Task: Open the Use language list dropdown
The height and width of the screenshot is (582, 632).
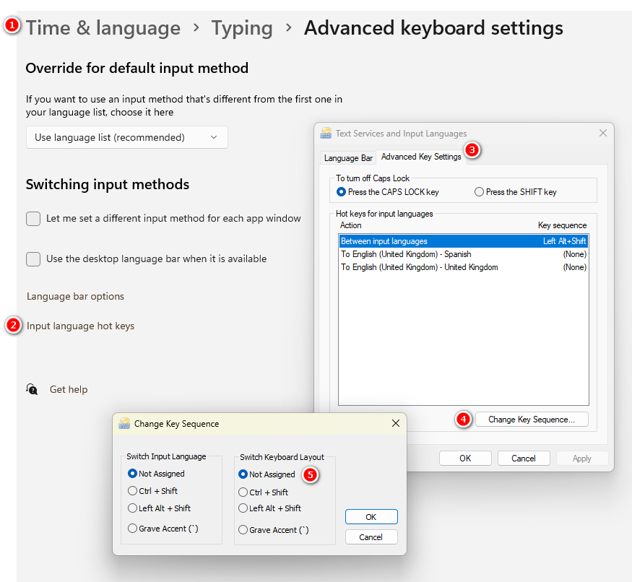Action: pyautogui.click(x=126, y=137)
